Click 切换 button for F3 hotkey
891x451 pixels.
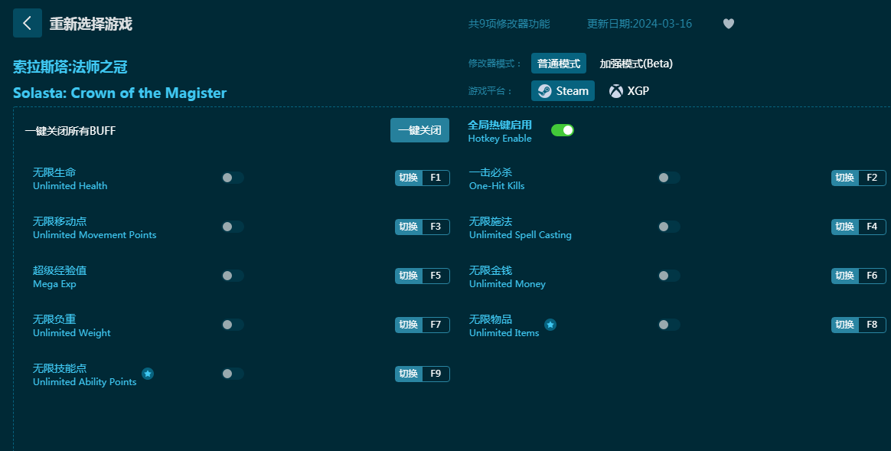(x=409, y=227)
